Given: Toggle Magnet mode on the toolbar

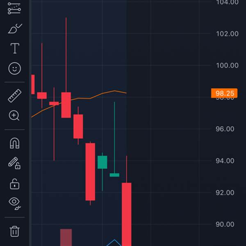Looking at the screenshot, I should [15, 143].
